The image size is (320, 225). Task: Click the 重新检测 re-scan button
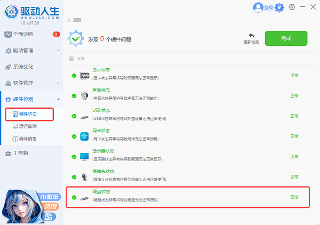pyautogui.click(x=251, y=38)
